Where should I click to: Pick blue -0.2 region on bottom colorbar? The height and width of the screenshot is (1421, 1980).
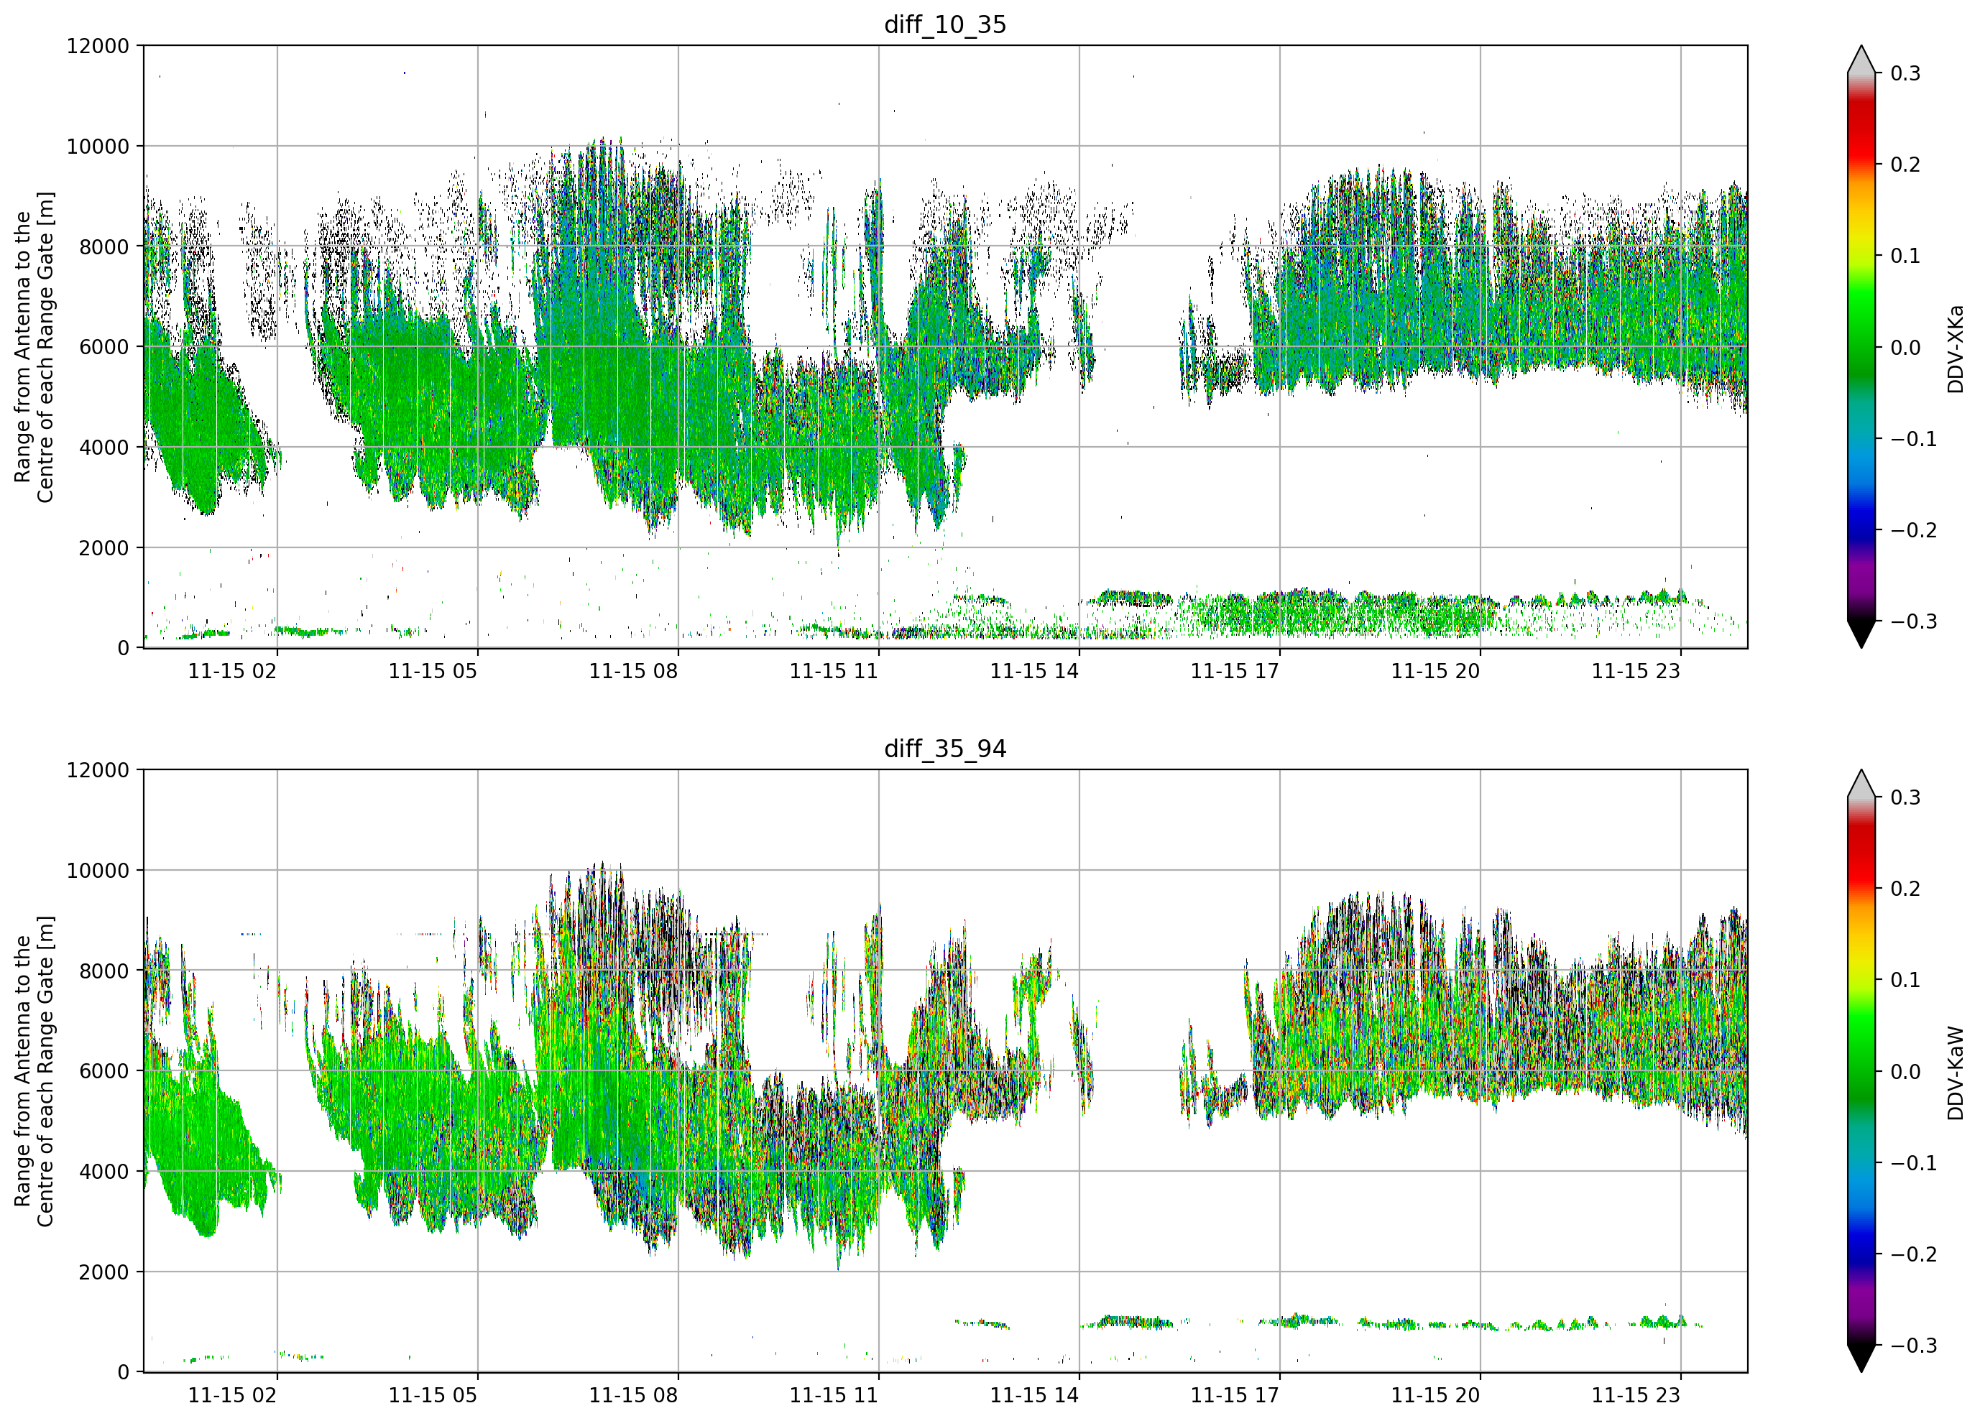click(1861, 1254)
